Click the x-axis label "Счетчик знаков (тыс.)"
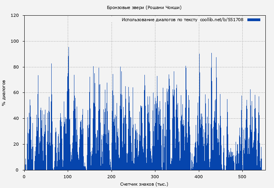Image resolution: width=274 pixels, height=188 pixels. pos(144,184)
